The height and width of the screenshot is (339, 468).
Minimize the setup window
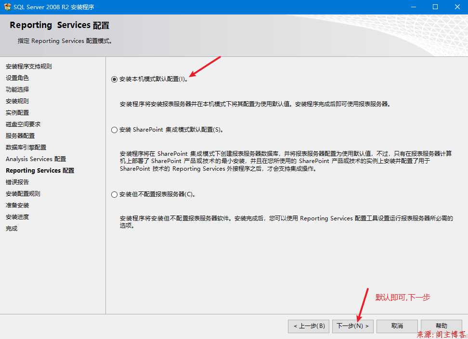414,7
